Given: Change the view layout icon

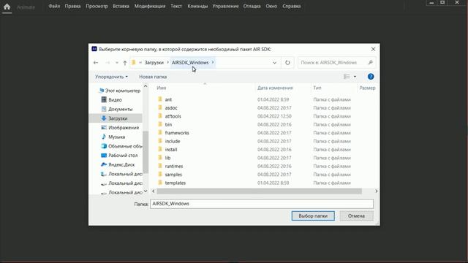Looking at the screenshot, I should 347,77.
